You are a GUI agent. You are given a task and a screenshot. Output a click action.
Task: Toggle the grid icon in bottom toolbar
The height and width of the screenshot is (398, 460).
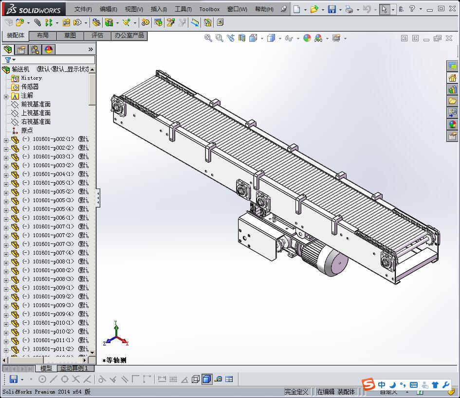pos(173,379)
